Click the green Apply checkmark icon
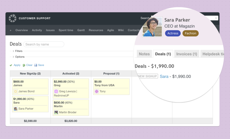 click(11, 65)
